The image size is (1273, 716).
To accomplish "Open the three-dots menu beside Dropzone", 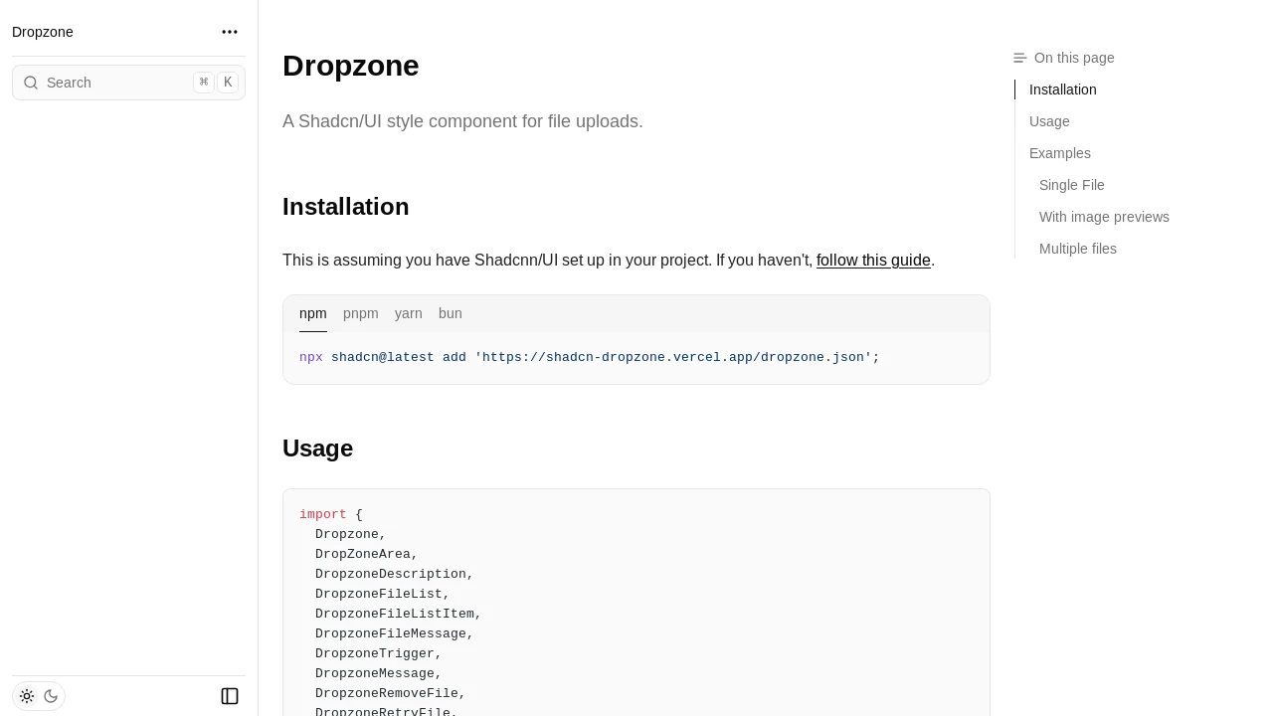I will 230,32.
